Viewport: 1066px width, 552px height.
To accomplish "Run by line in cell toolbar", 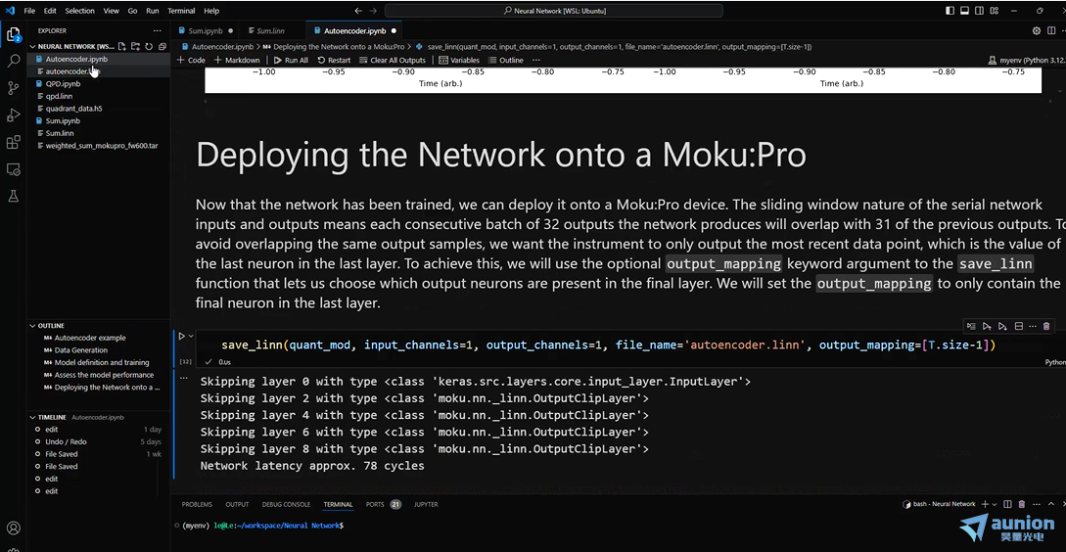I will [971, 326].
